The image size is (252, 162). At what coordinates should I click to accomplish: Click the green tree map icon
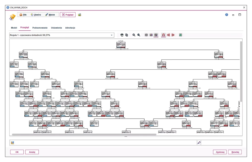(181, 35)
